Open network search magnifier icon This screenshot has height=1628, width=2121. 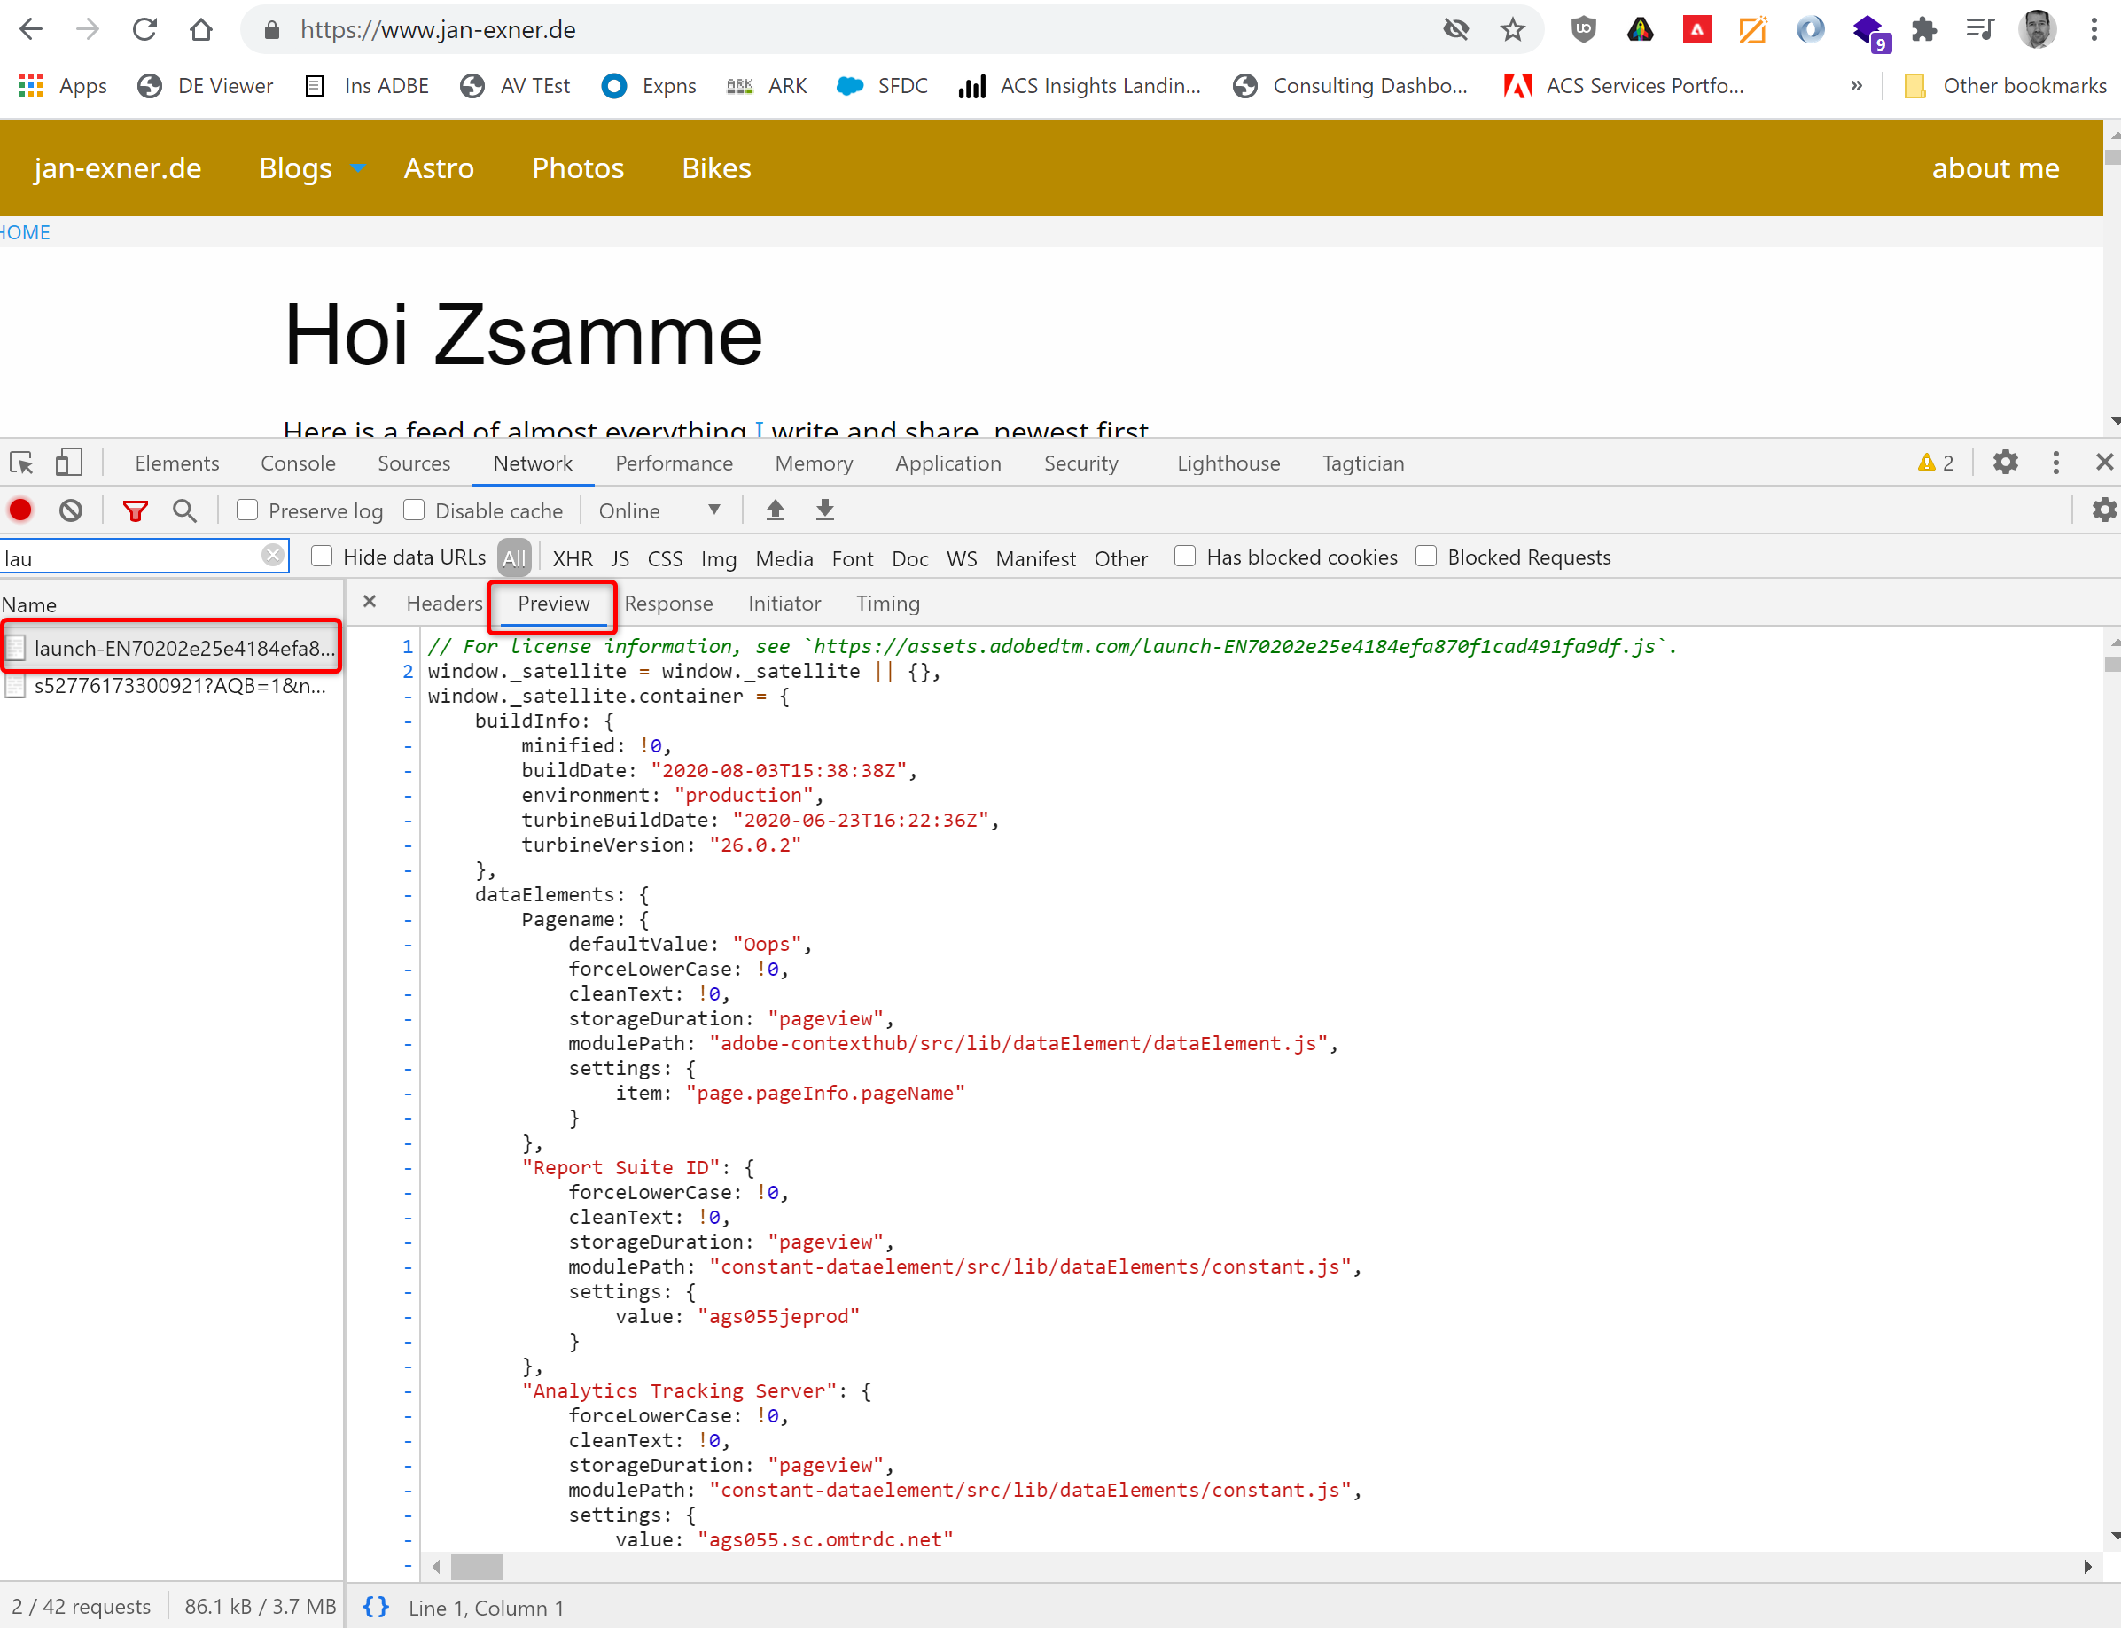point(184,510)
